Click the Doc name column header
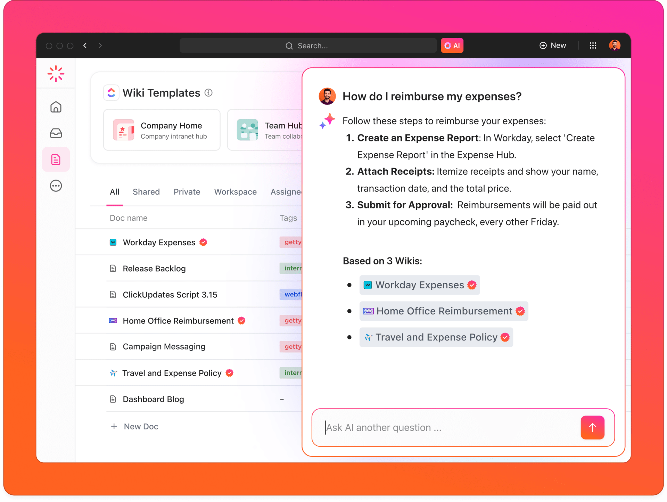The height and width of the screenshot is (502, 667). click(129, 218)
